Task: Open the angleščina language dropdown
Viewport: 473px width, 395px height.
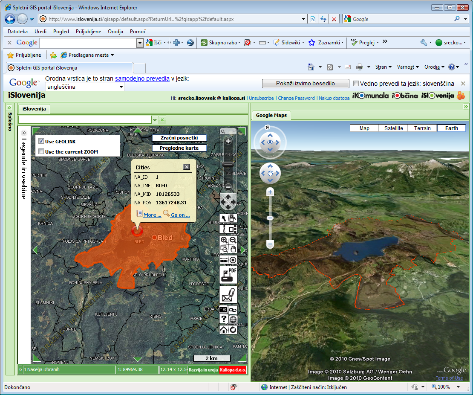Action: 85,87
